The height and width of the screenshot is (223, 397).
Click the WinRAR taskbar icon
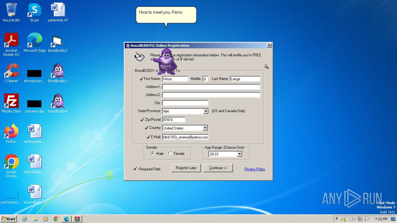pyautogui.click(x=77, y=219)
